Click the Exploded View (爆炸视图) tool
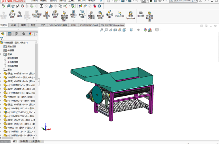Viewport: 219px width, 144px height. (x=109, y=14)
